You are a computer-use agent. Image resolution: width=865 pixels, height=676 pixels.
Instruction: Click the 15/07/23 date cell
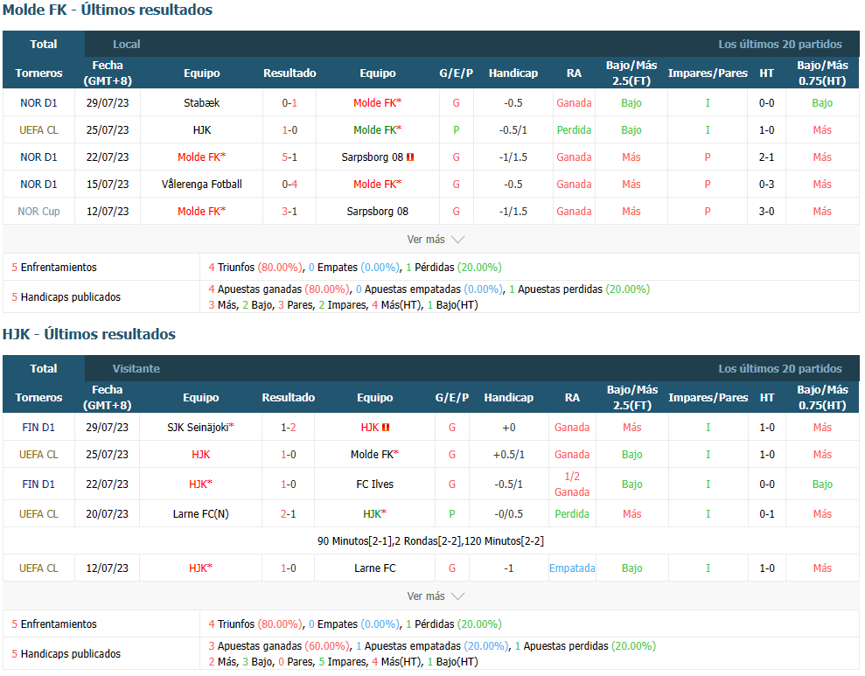click(x=108, y=185)
